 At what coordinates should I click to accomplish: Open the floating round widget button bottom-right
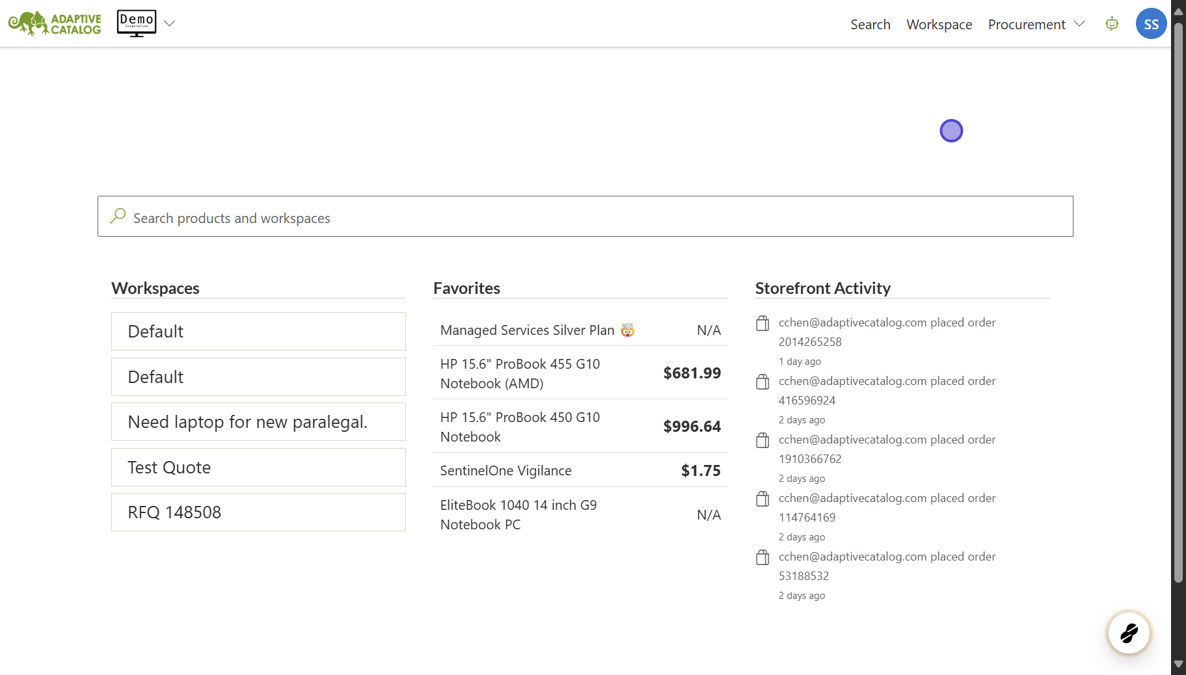click(x=1129, y=632)
